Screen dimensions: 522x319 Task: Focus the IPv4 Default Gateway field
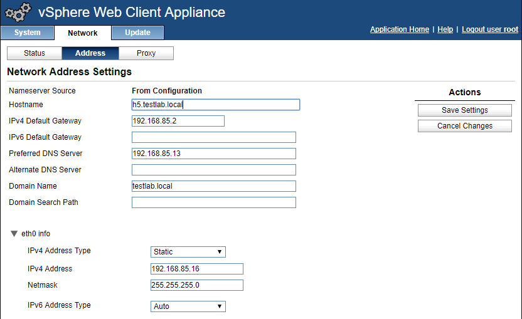[178, 121]
